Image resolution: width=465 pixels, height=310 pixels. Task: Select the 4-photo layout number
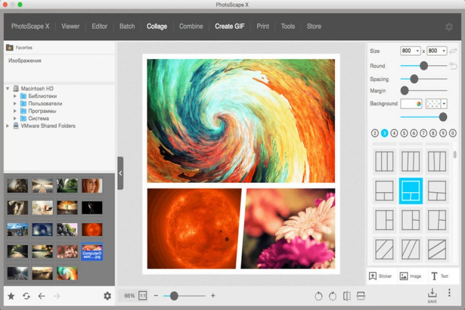[x=394, y=133]
